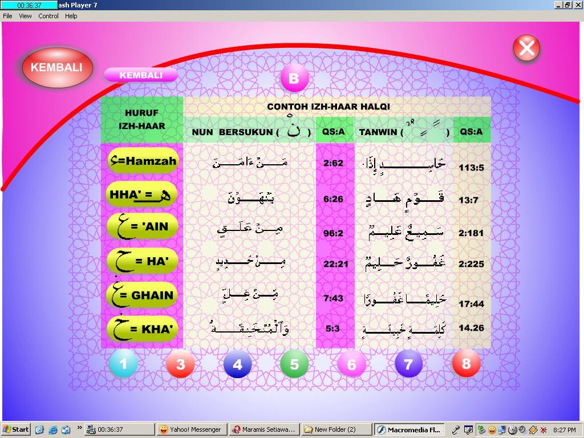The height and width of the screenshot is (438, 584).
Task: Click the KHA' letter button
Action: [141, 327]
